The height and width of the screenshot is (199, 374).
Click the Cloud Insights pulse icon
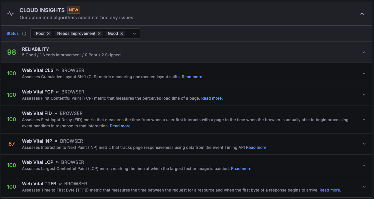(10, 14)
